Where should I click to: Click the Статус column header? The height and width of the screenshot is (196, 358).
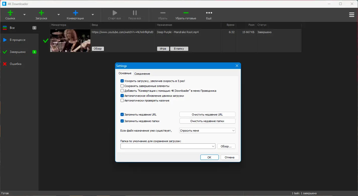pos(279,25)
